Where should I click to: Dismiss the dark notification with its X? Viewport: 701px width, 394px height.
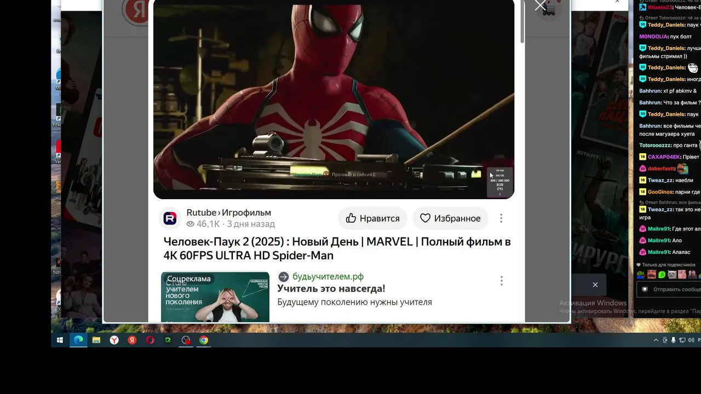(595, 285)
